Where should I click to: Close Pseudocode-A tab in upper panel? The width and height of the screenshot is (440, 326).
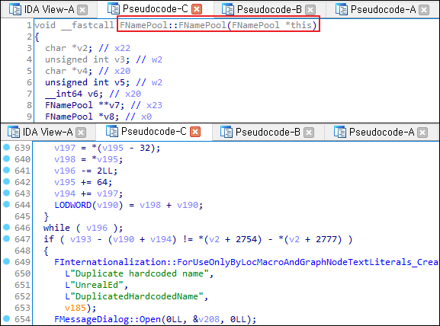[x=424, y=10]
